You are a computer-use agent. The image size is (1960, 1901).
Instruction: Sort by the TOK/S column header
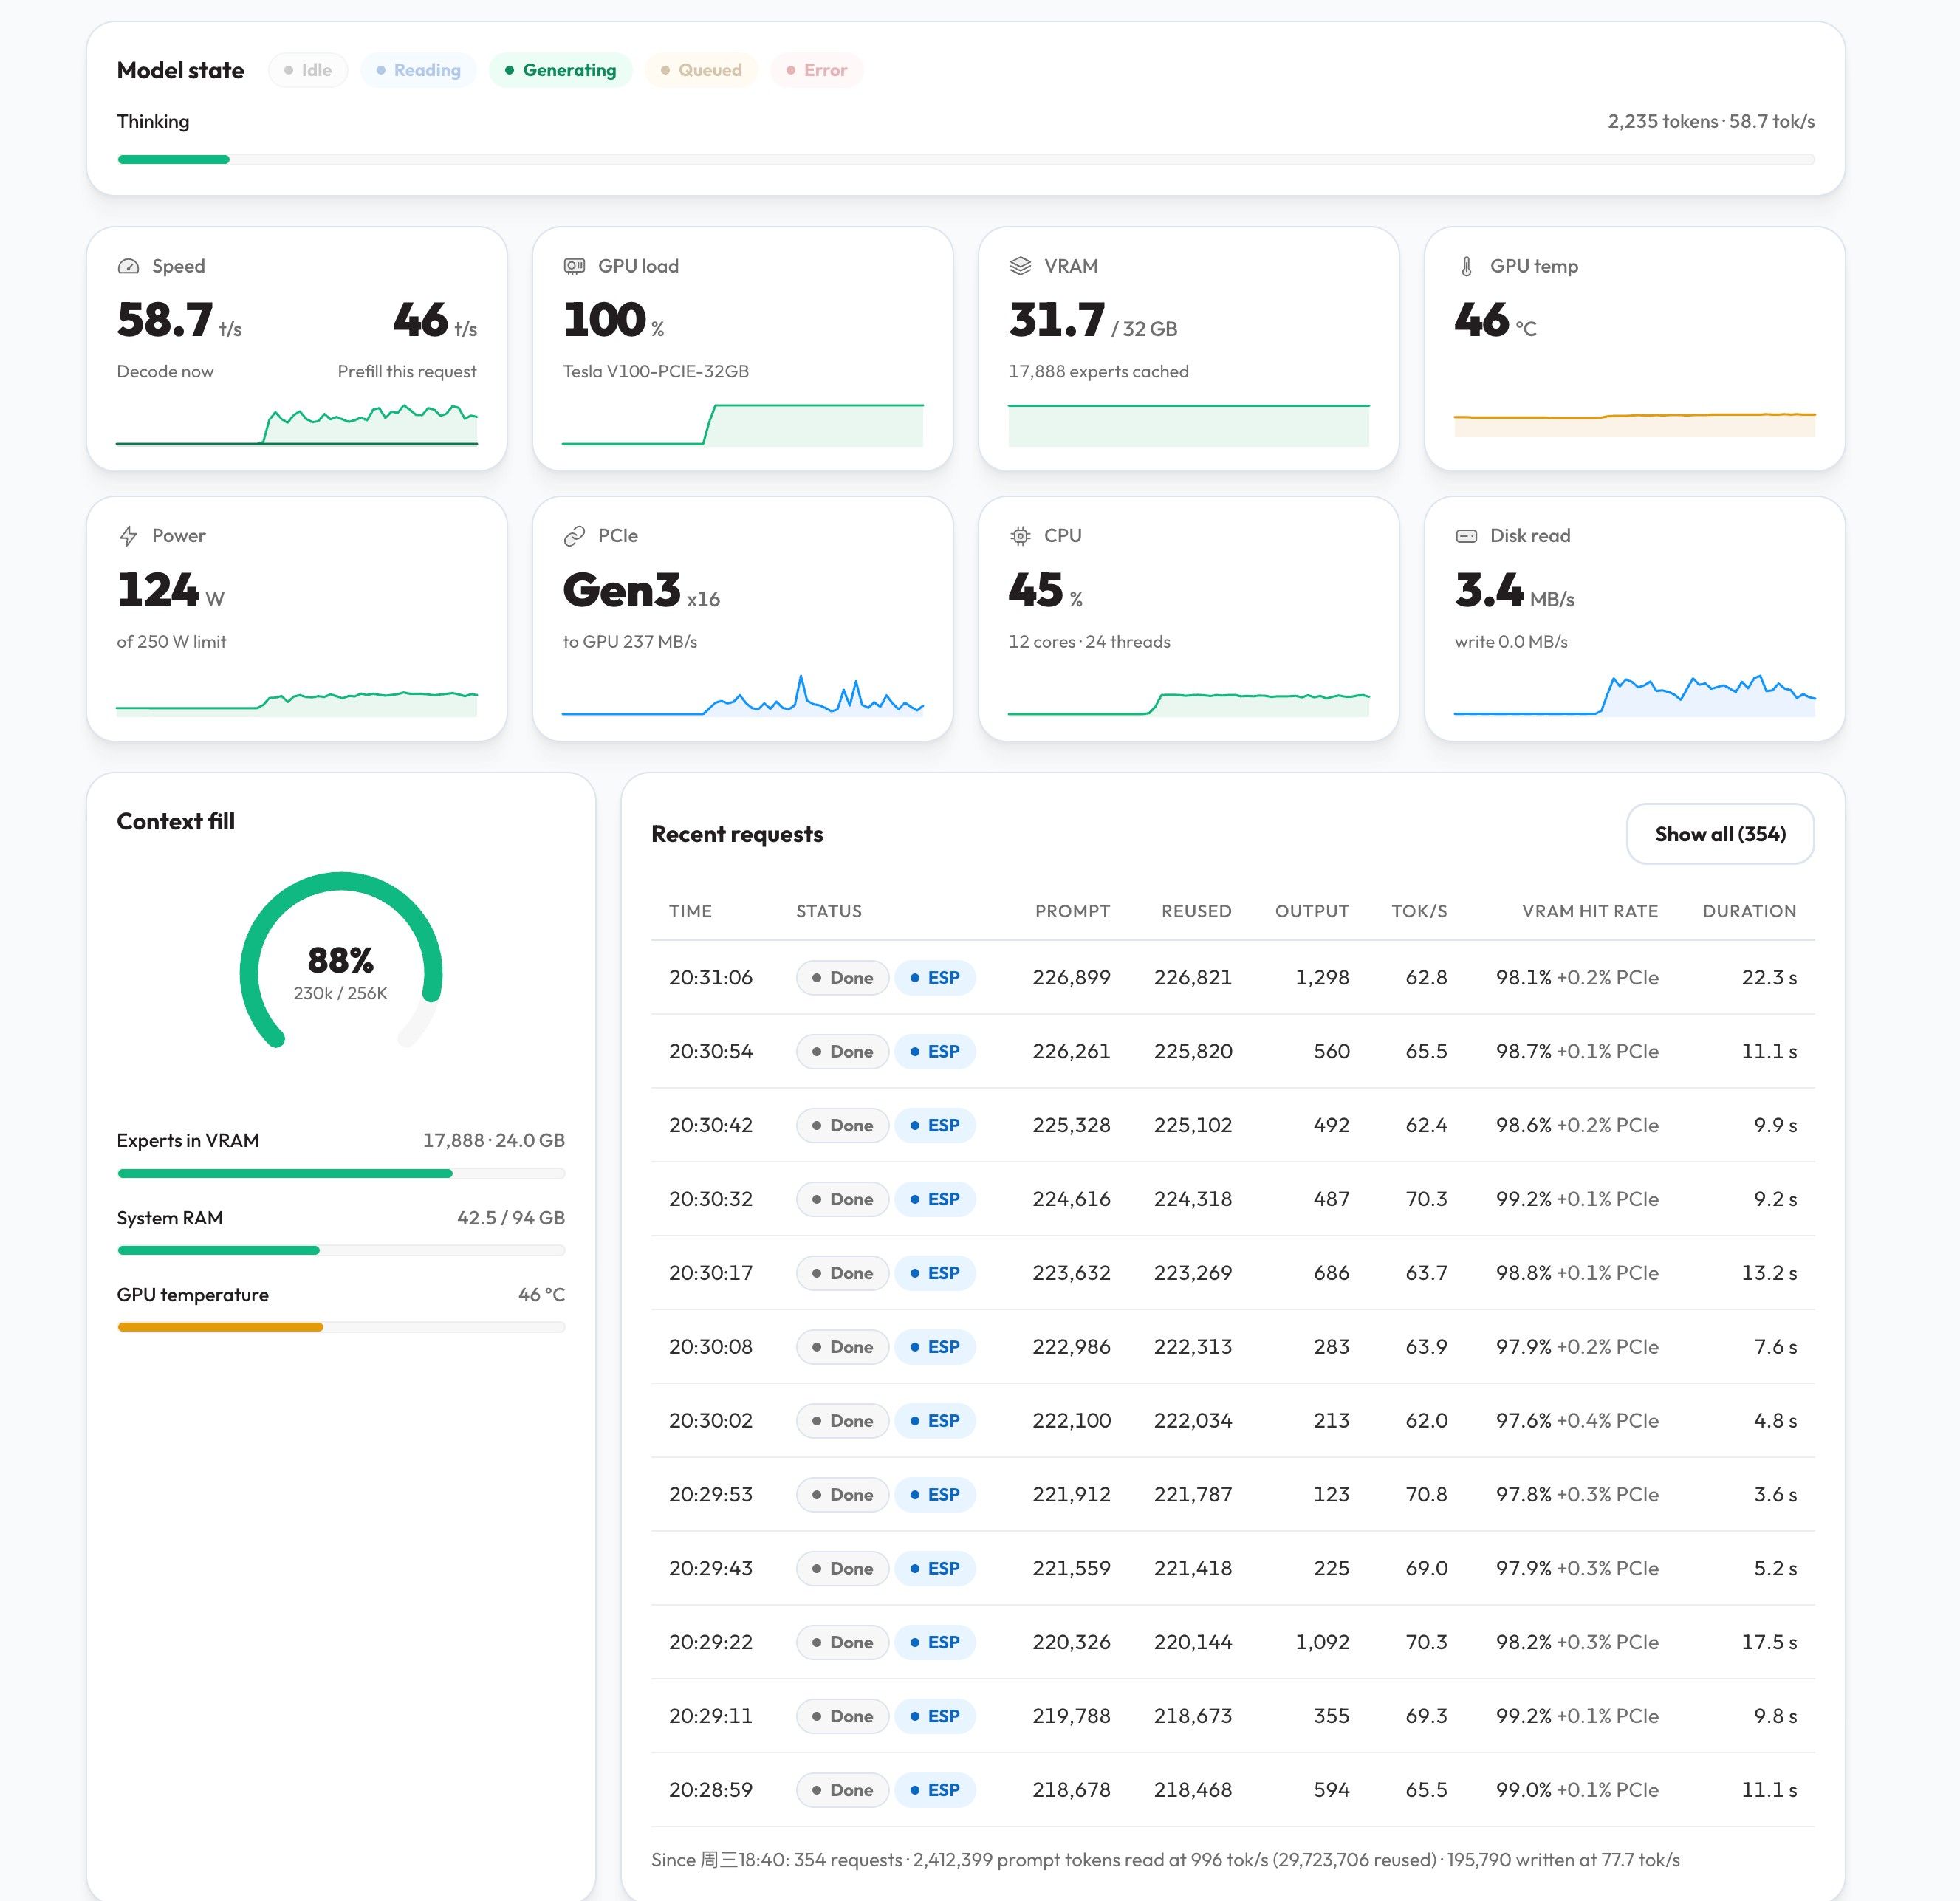click(x=1419, y=911)
